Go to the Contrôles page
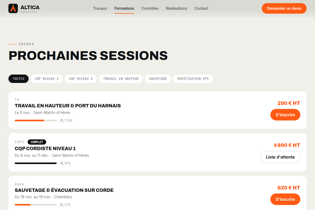315x210 pixels. coord(150,8)
